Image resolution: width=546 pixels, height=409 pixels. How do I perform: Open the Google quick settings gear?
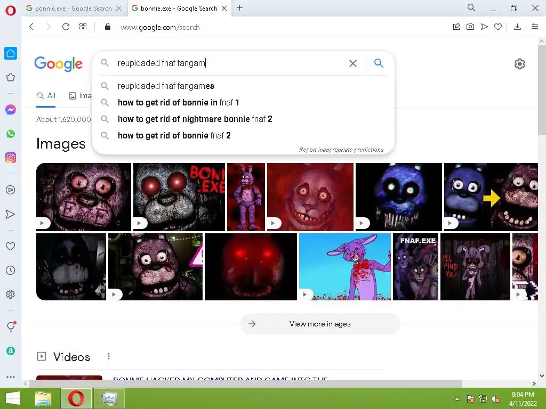tap(519, 64)
